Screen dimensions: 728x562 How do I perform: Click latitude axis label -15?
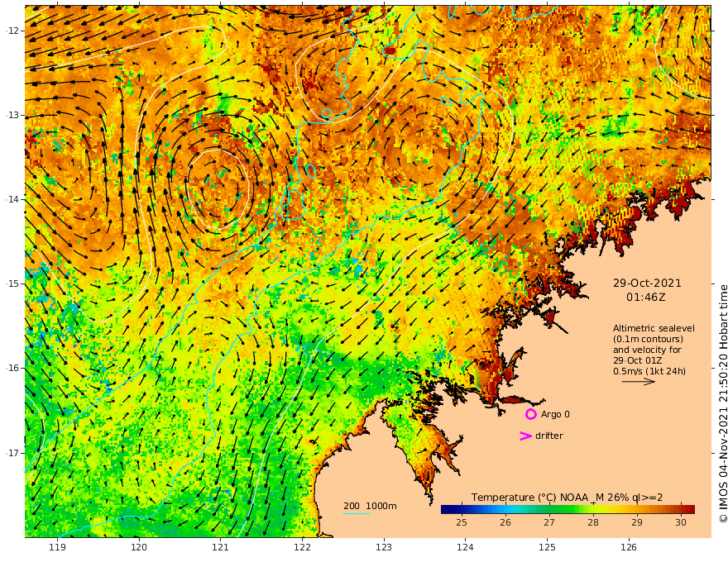(x=12, y=283)
